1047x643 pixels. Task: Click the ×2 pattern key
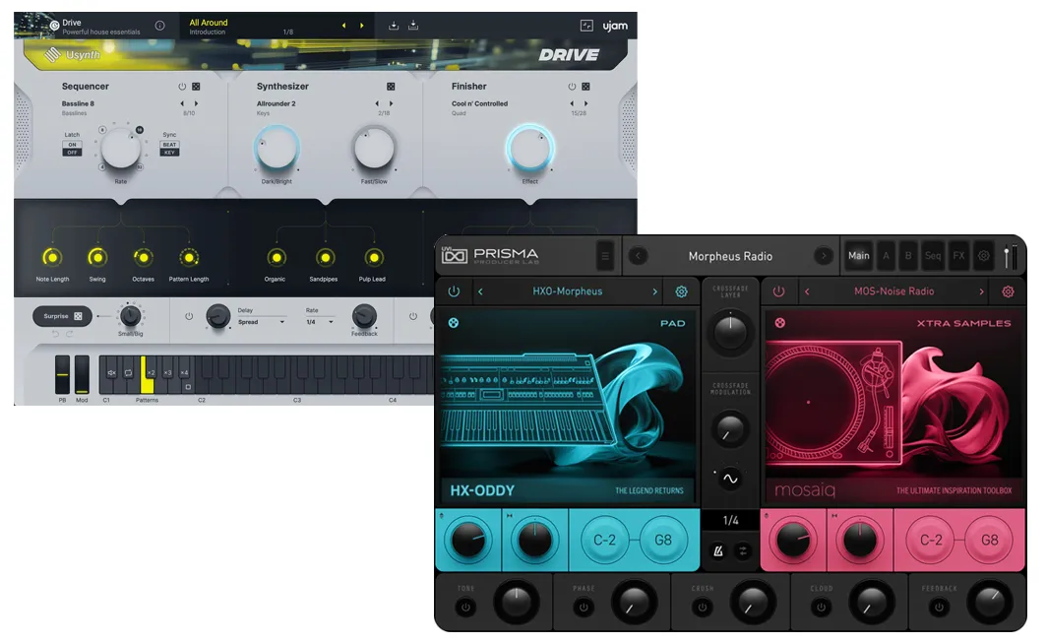click(x=151, y=373)
